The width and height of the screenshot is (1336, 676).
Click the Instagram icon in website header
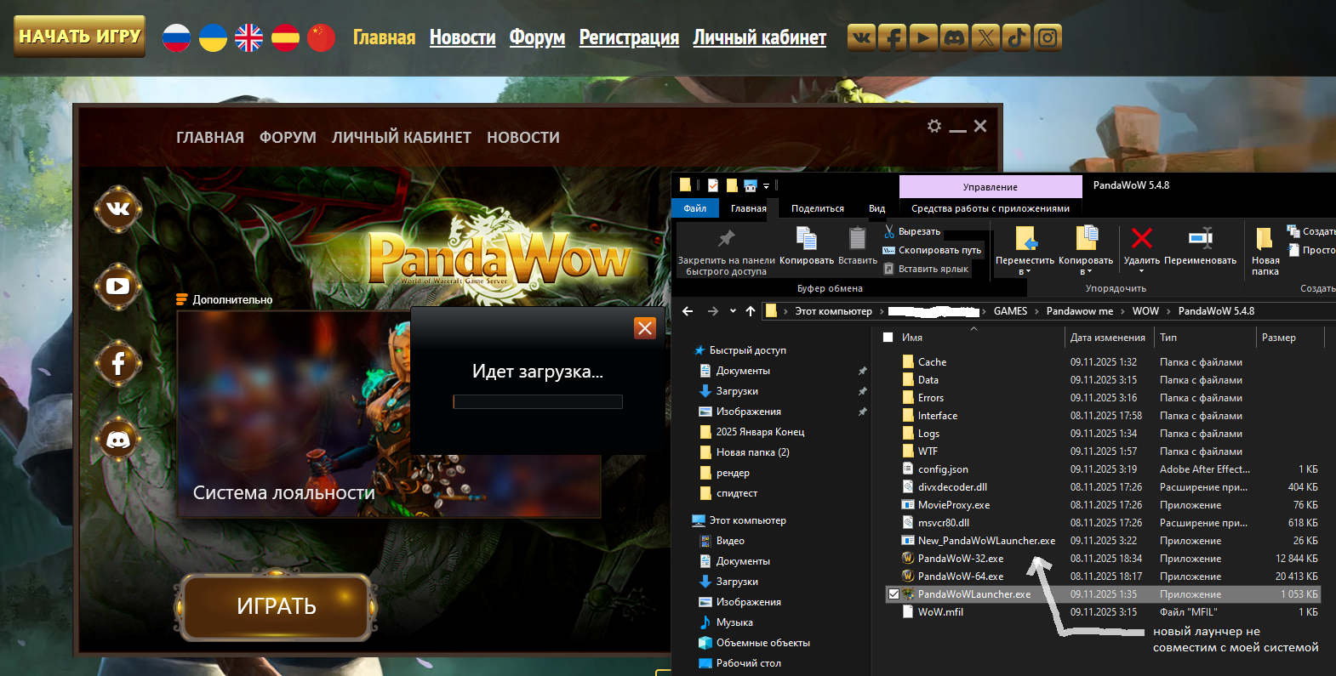[1048, 37]
